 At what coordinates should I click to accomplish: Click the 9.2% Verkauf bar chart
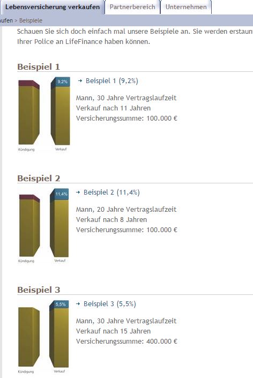[x=60, y=111]
